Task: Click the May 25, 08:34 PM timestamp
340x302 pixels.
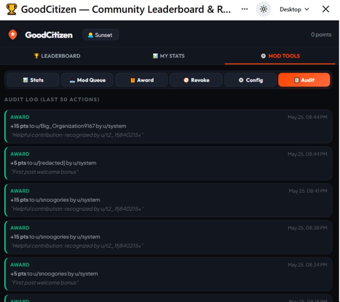Action: pyautogui.click(x=307, y=265)
